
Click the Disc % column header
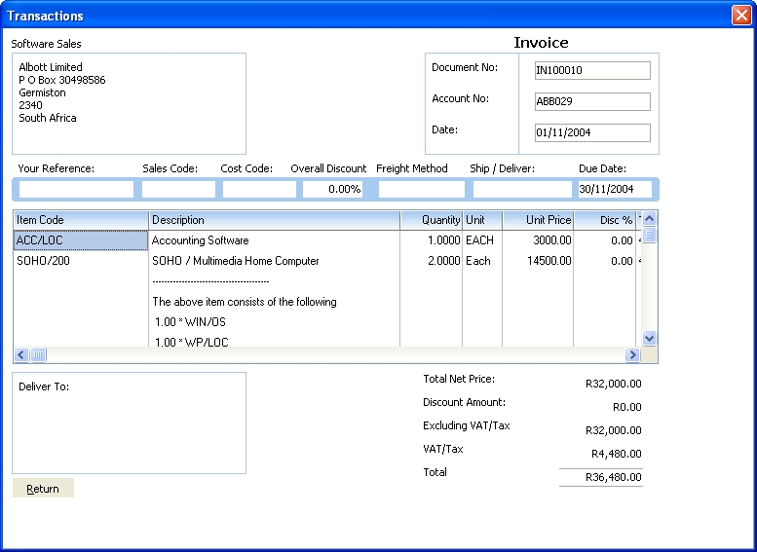[x=604, y=220]
